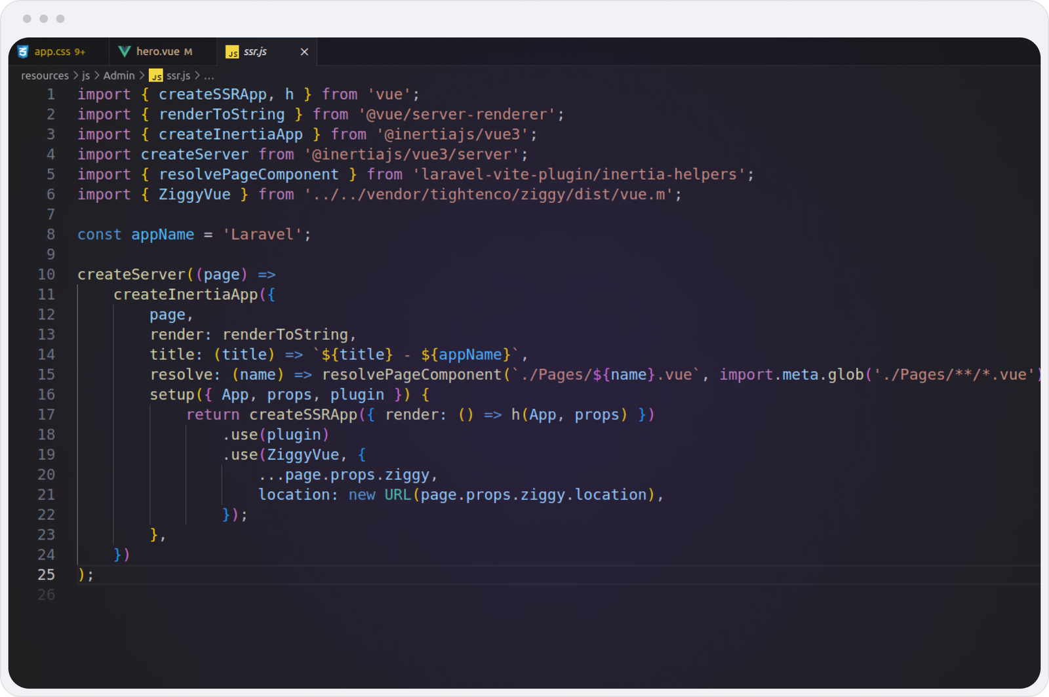The width and height of the screenshot is (1049, 697).
Task: Click the middle gray window control dot
Action: (44, 19)
